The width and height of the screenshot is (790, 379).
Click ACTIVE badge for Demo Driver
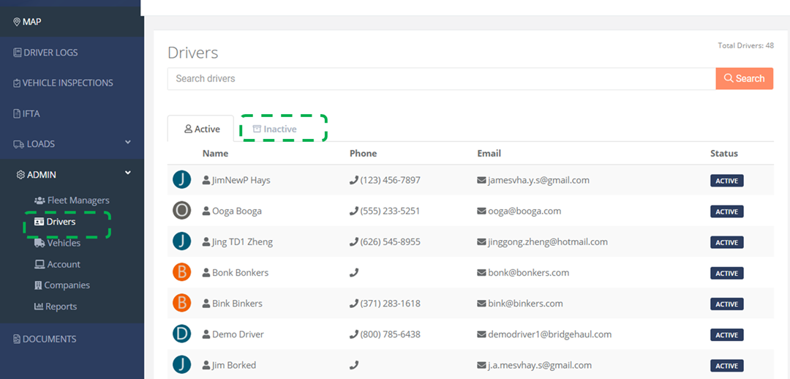pyautogui.click(x=727, y=335)
